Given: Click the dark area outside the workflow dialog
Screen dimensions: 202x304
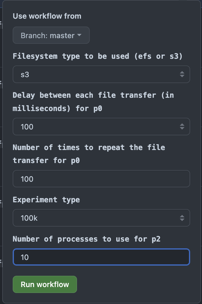Looking at the screenshot, I should point(2,153).
